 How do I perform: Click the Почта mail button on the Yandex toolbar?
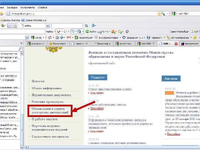103,31
